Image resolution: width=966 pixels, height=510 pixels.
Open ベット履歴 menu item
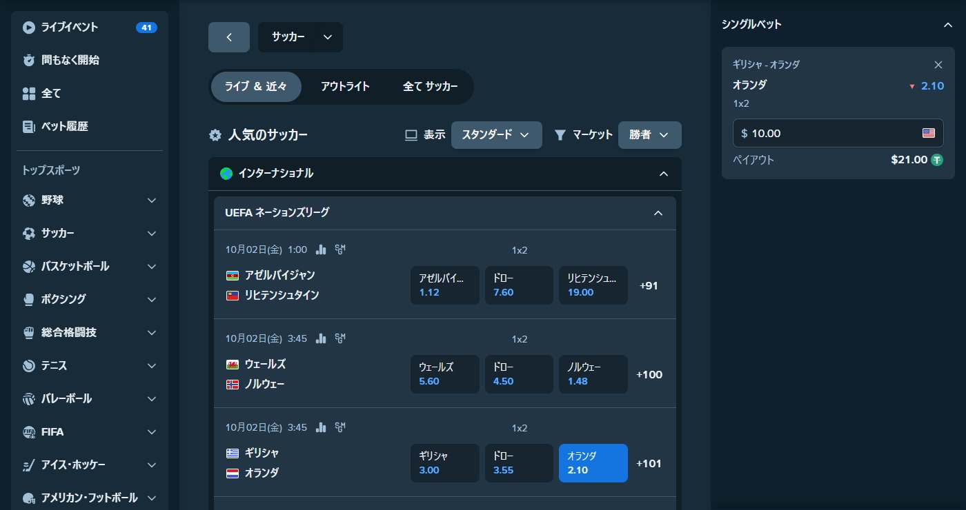pyautogui.click(x=90, y=127)
